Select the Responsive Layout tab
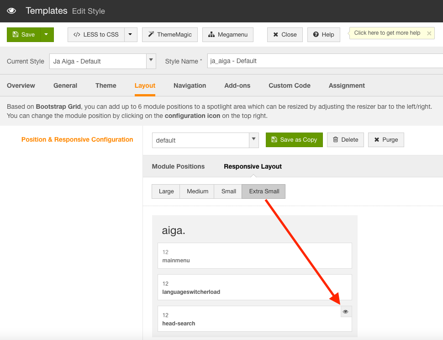The height and width of the screenshot is (340, 443). [x=253, y=166]
